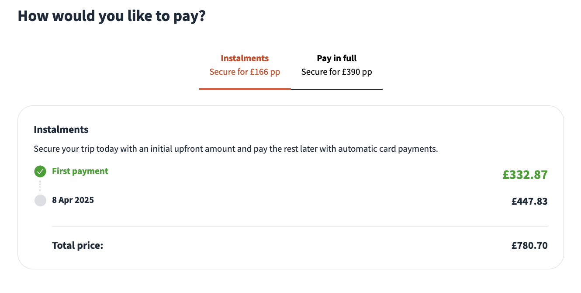Viewport: 581px width, 293px height.
Task: Click the £447.83 second payment amount
Action: [529, 202]
